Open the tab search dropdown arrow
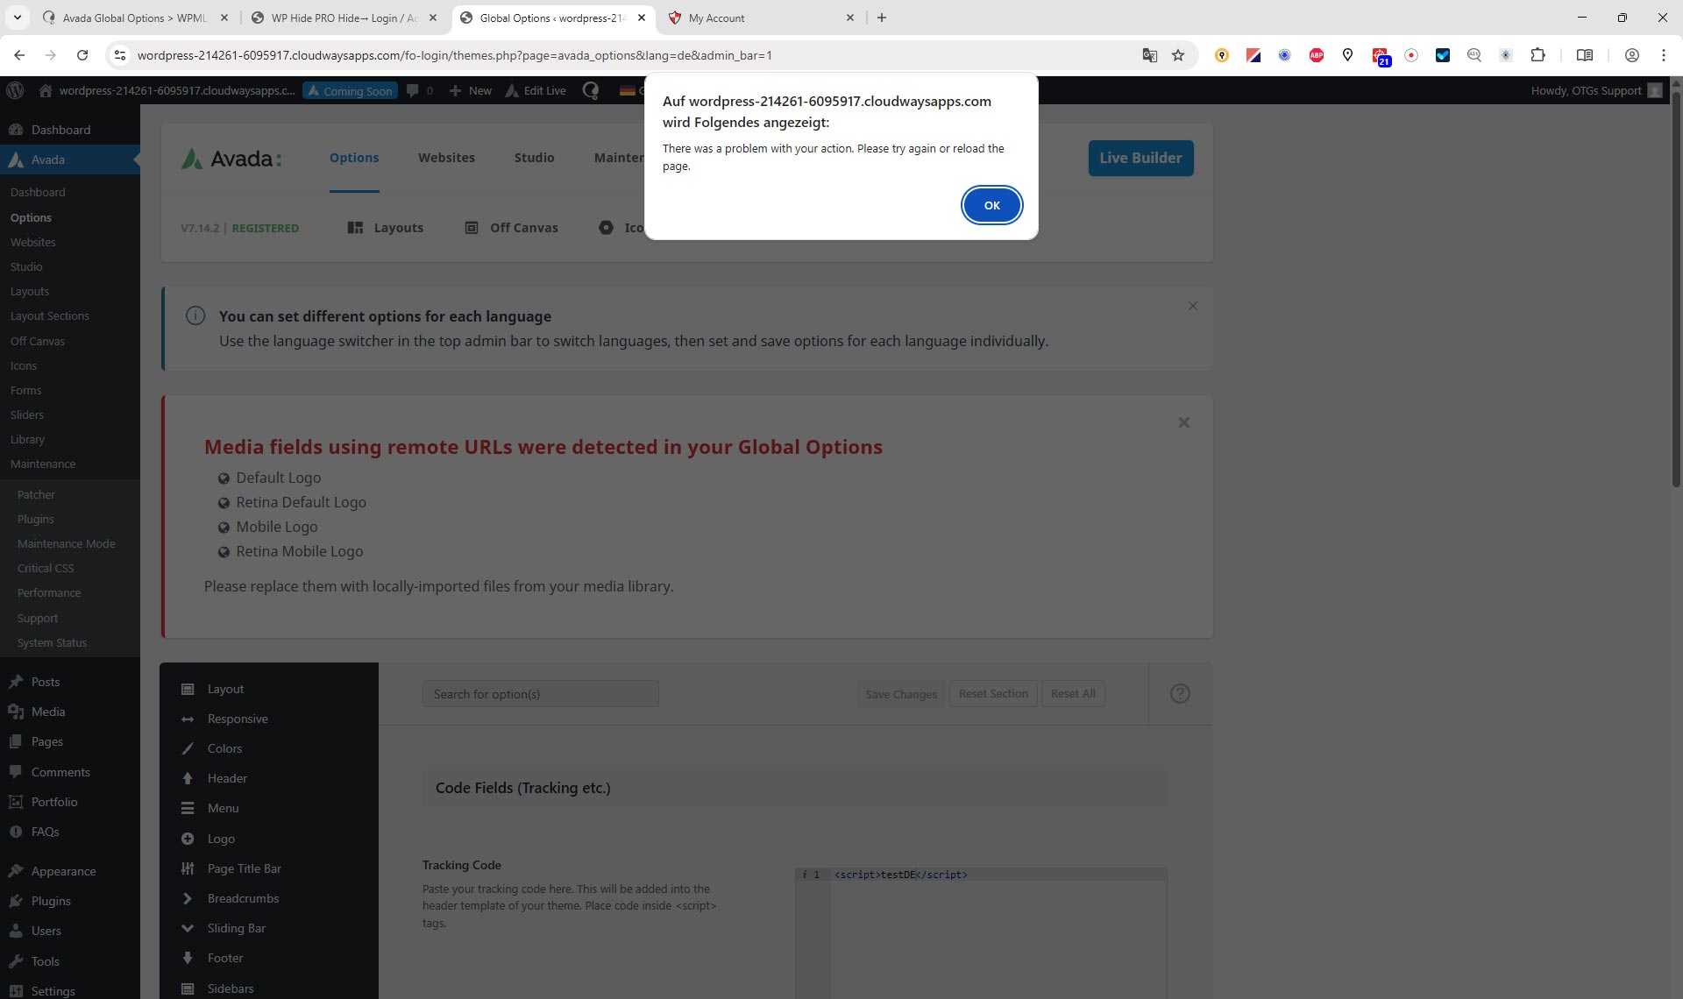Screen dimensions: 1683x999 point(17,18)
